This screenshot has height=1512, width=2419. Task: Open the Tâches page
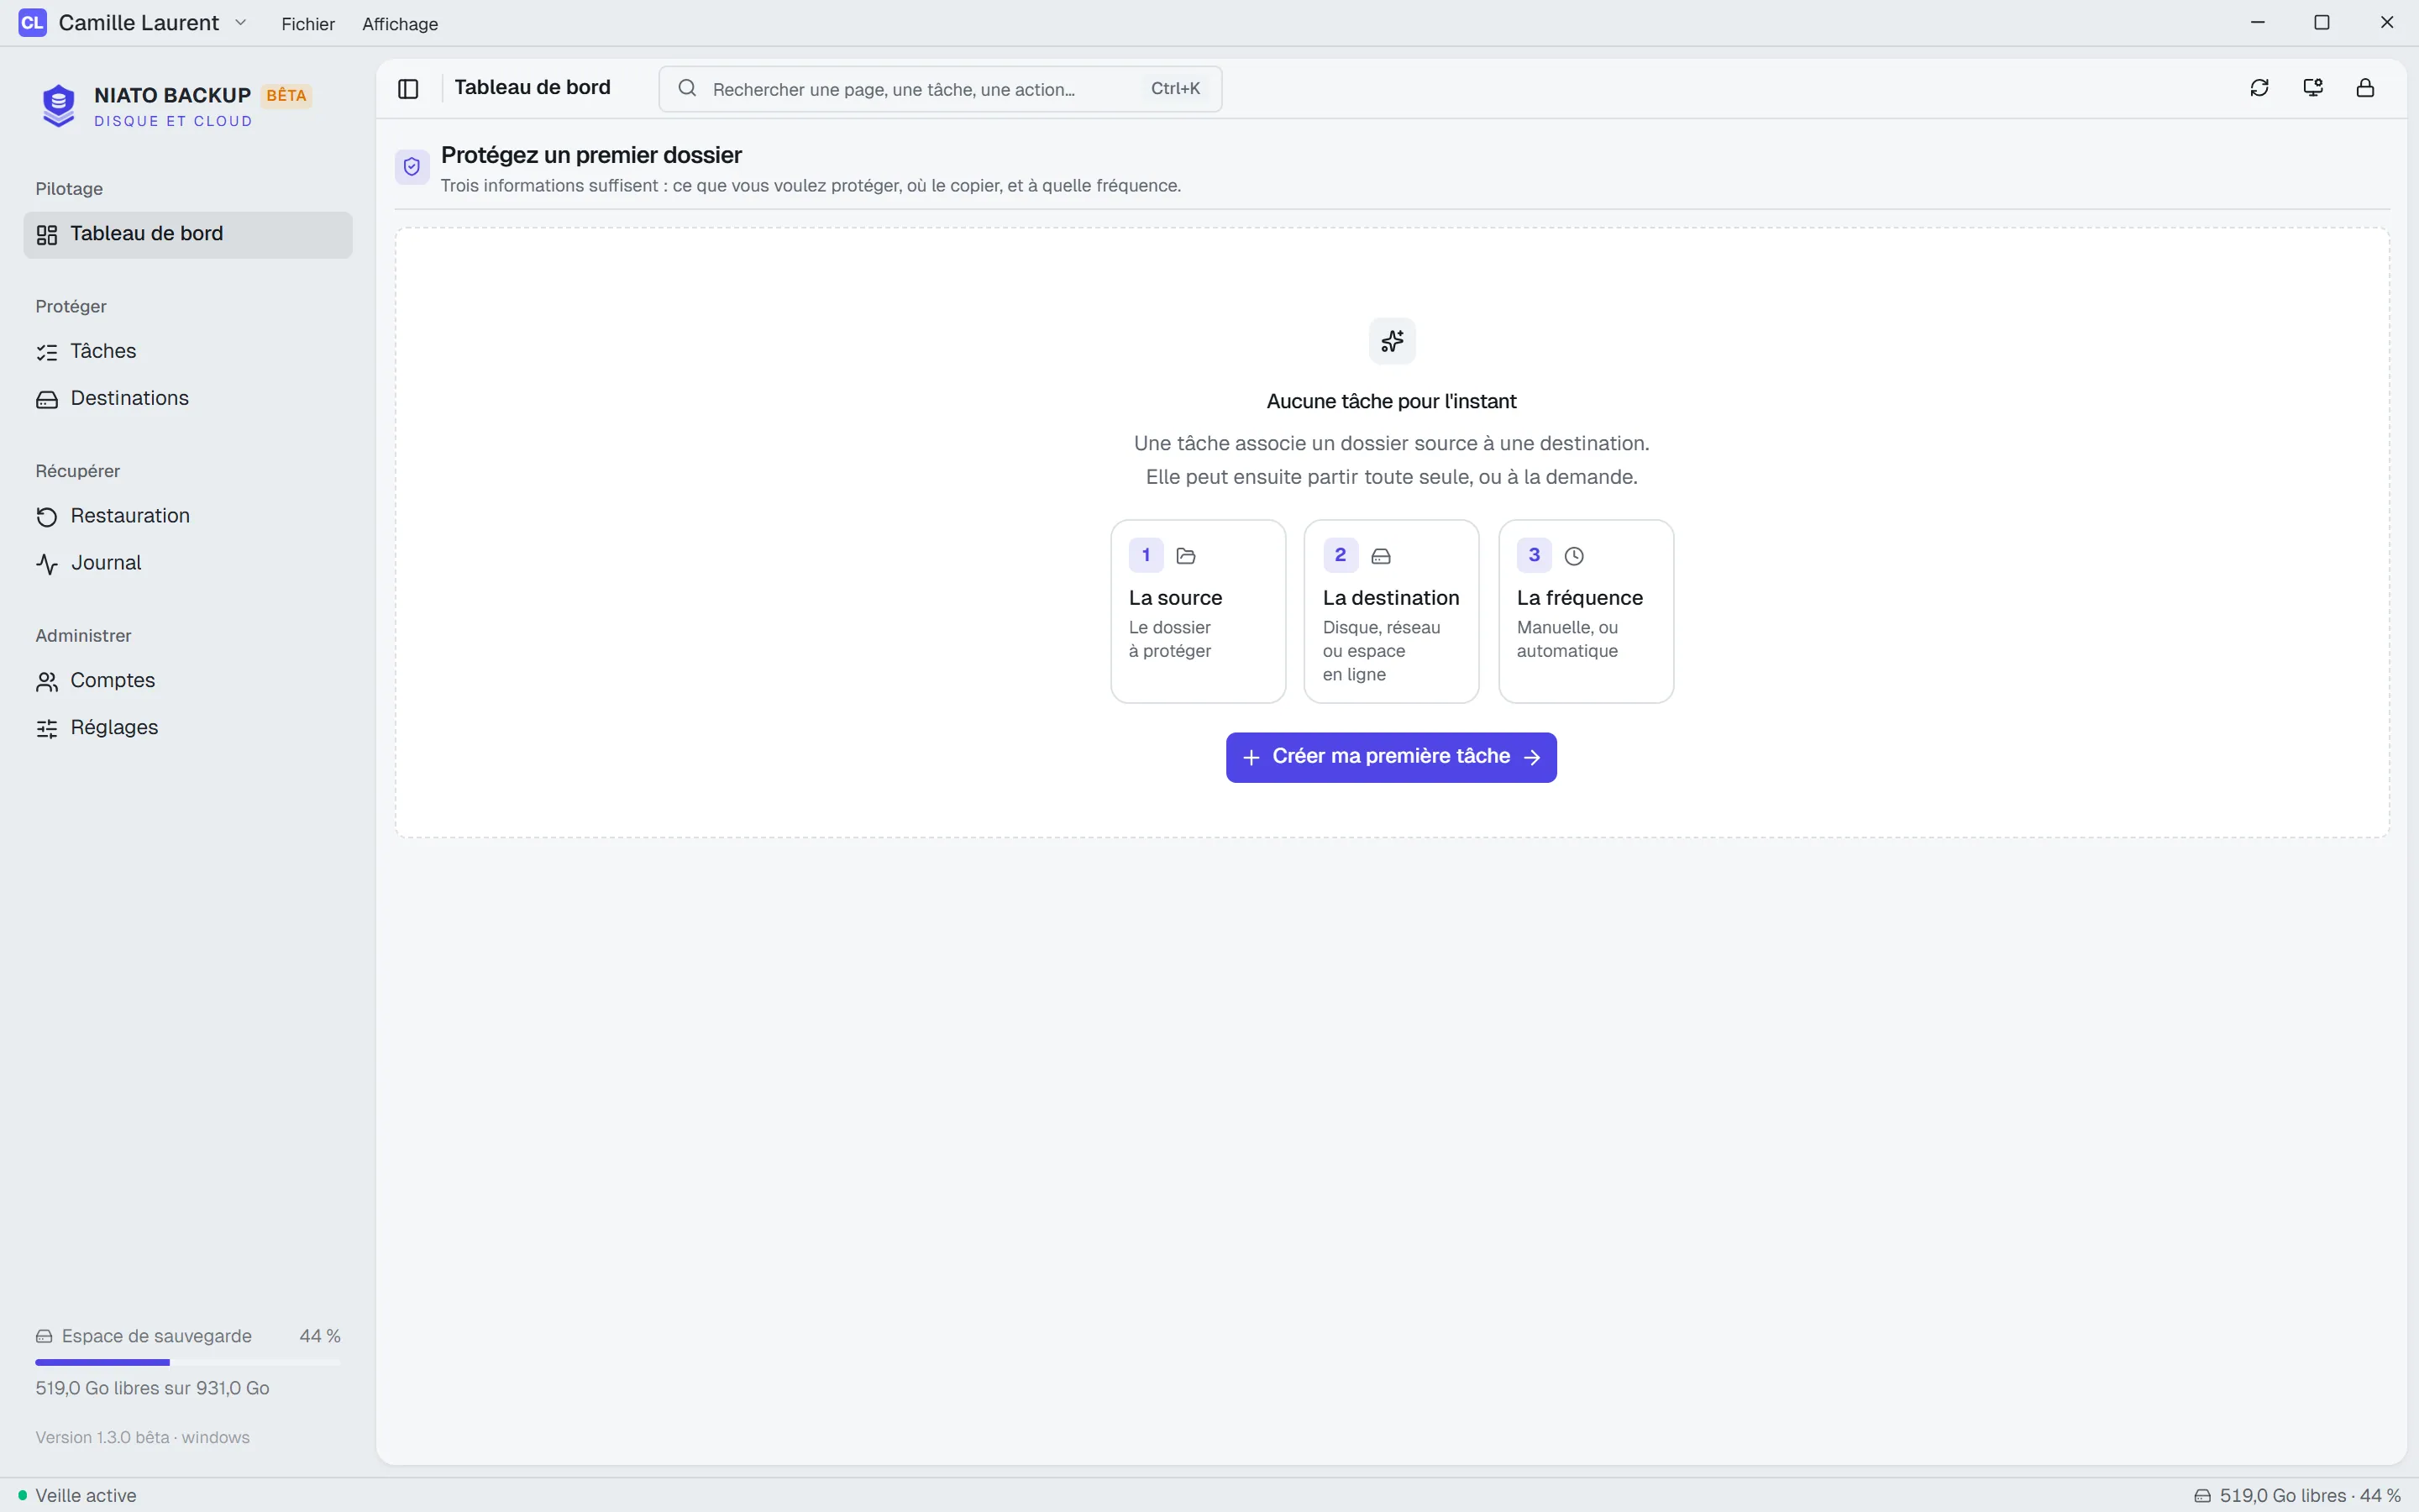(188, 352)
